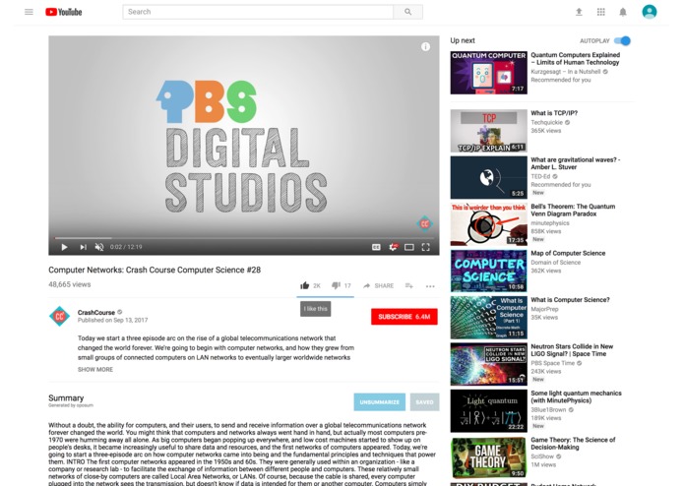Screen dimensions: 684x486
Task: Show the video info card icon
Action: click(x=425, y=46)
